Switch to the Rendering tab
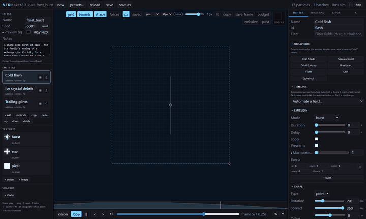Viewport: 366px width, 219px height. tap(317, 13)
